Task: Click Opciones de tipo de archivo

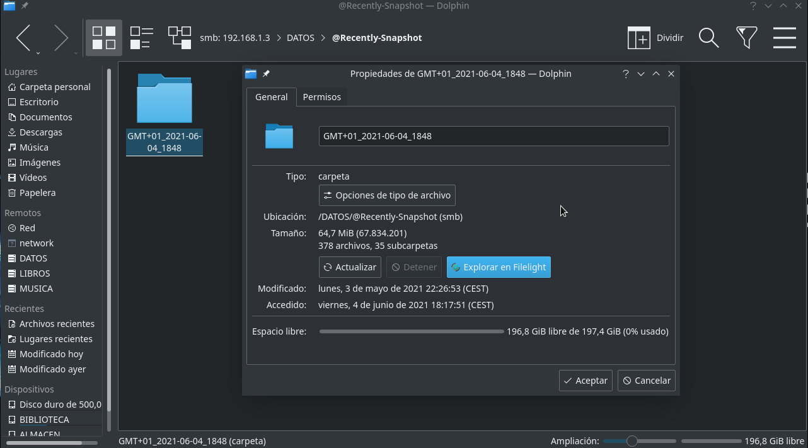Action: pos(387,195)
